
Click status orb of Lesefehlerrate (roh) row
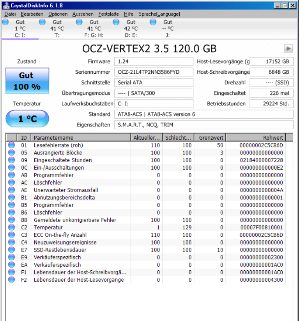click(11, 145)
